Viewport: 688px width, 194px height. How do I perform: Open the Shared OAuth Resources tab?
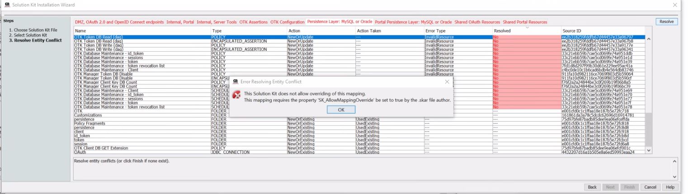(477, 22)
